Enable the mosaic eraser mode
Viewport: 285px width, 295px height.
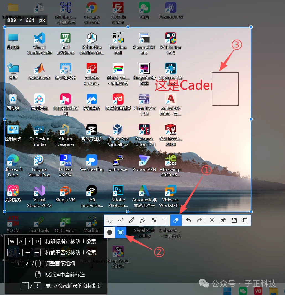[x=121, y=232]
